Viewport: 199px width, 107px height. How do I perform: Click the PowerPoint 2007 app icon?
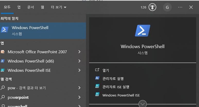click(3, 52)
